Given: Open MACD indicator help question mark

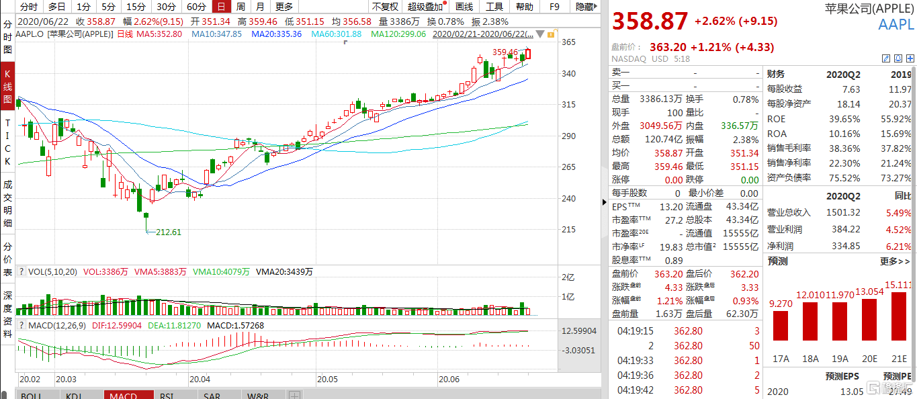Looking at the screenshot, I should tap(21, 324).
